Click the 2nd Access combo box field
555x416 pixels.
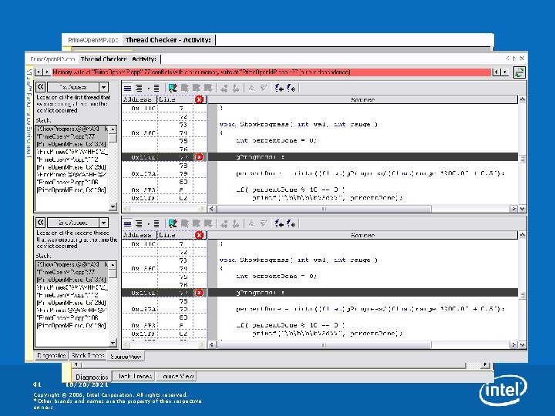tap(73, 223)
